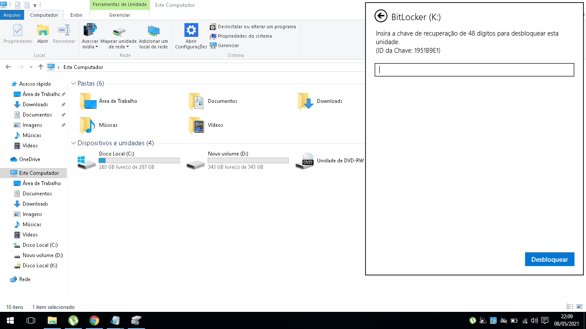Expand the address bar chevron before Este Computador
The image size is (586, 329).
[59, 67]
